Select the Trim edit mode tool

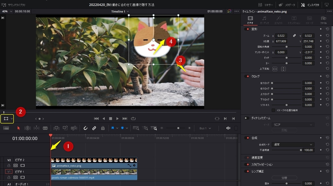pyautogui.click(x=27, y=128)
